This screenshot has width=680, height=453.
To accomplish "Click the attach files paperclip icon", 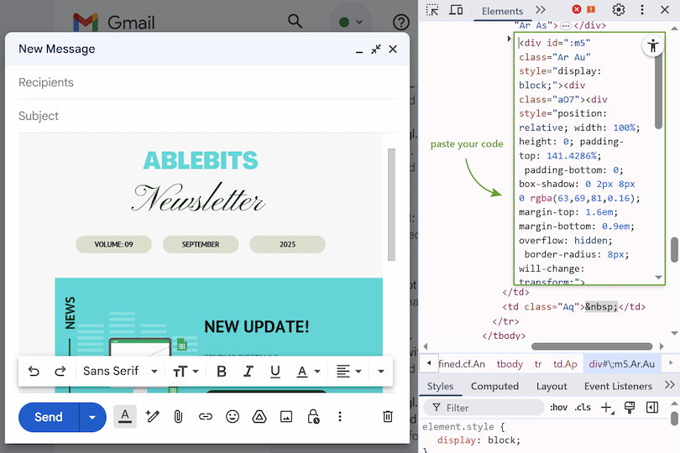I will (179, 416).
